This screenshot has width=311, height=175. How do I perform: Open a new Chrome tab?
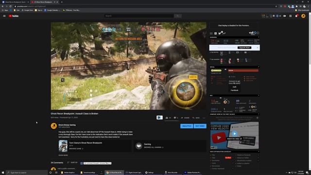click(x=62, y=2)
